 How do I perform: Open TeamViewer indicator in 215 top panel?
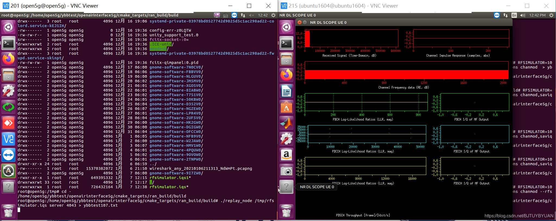[x=497, y=15]
